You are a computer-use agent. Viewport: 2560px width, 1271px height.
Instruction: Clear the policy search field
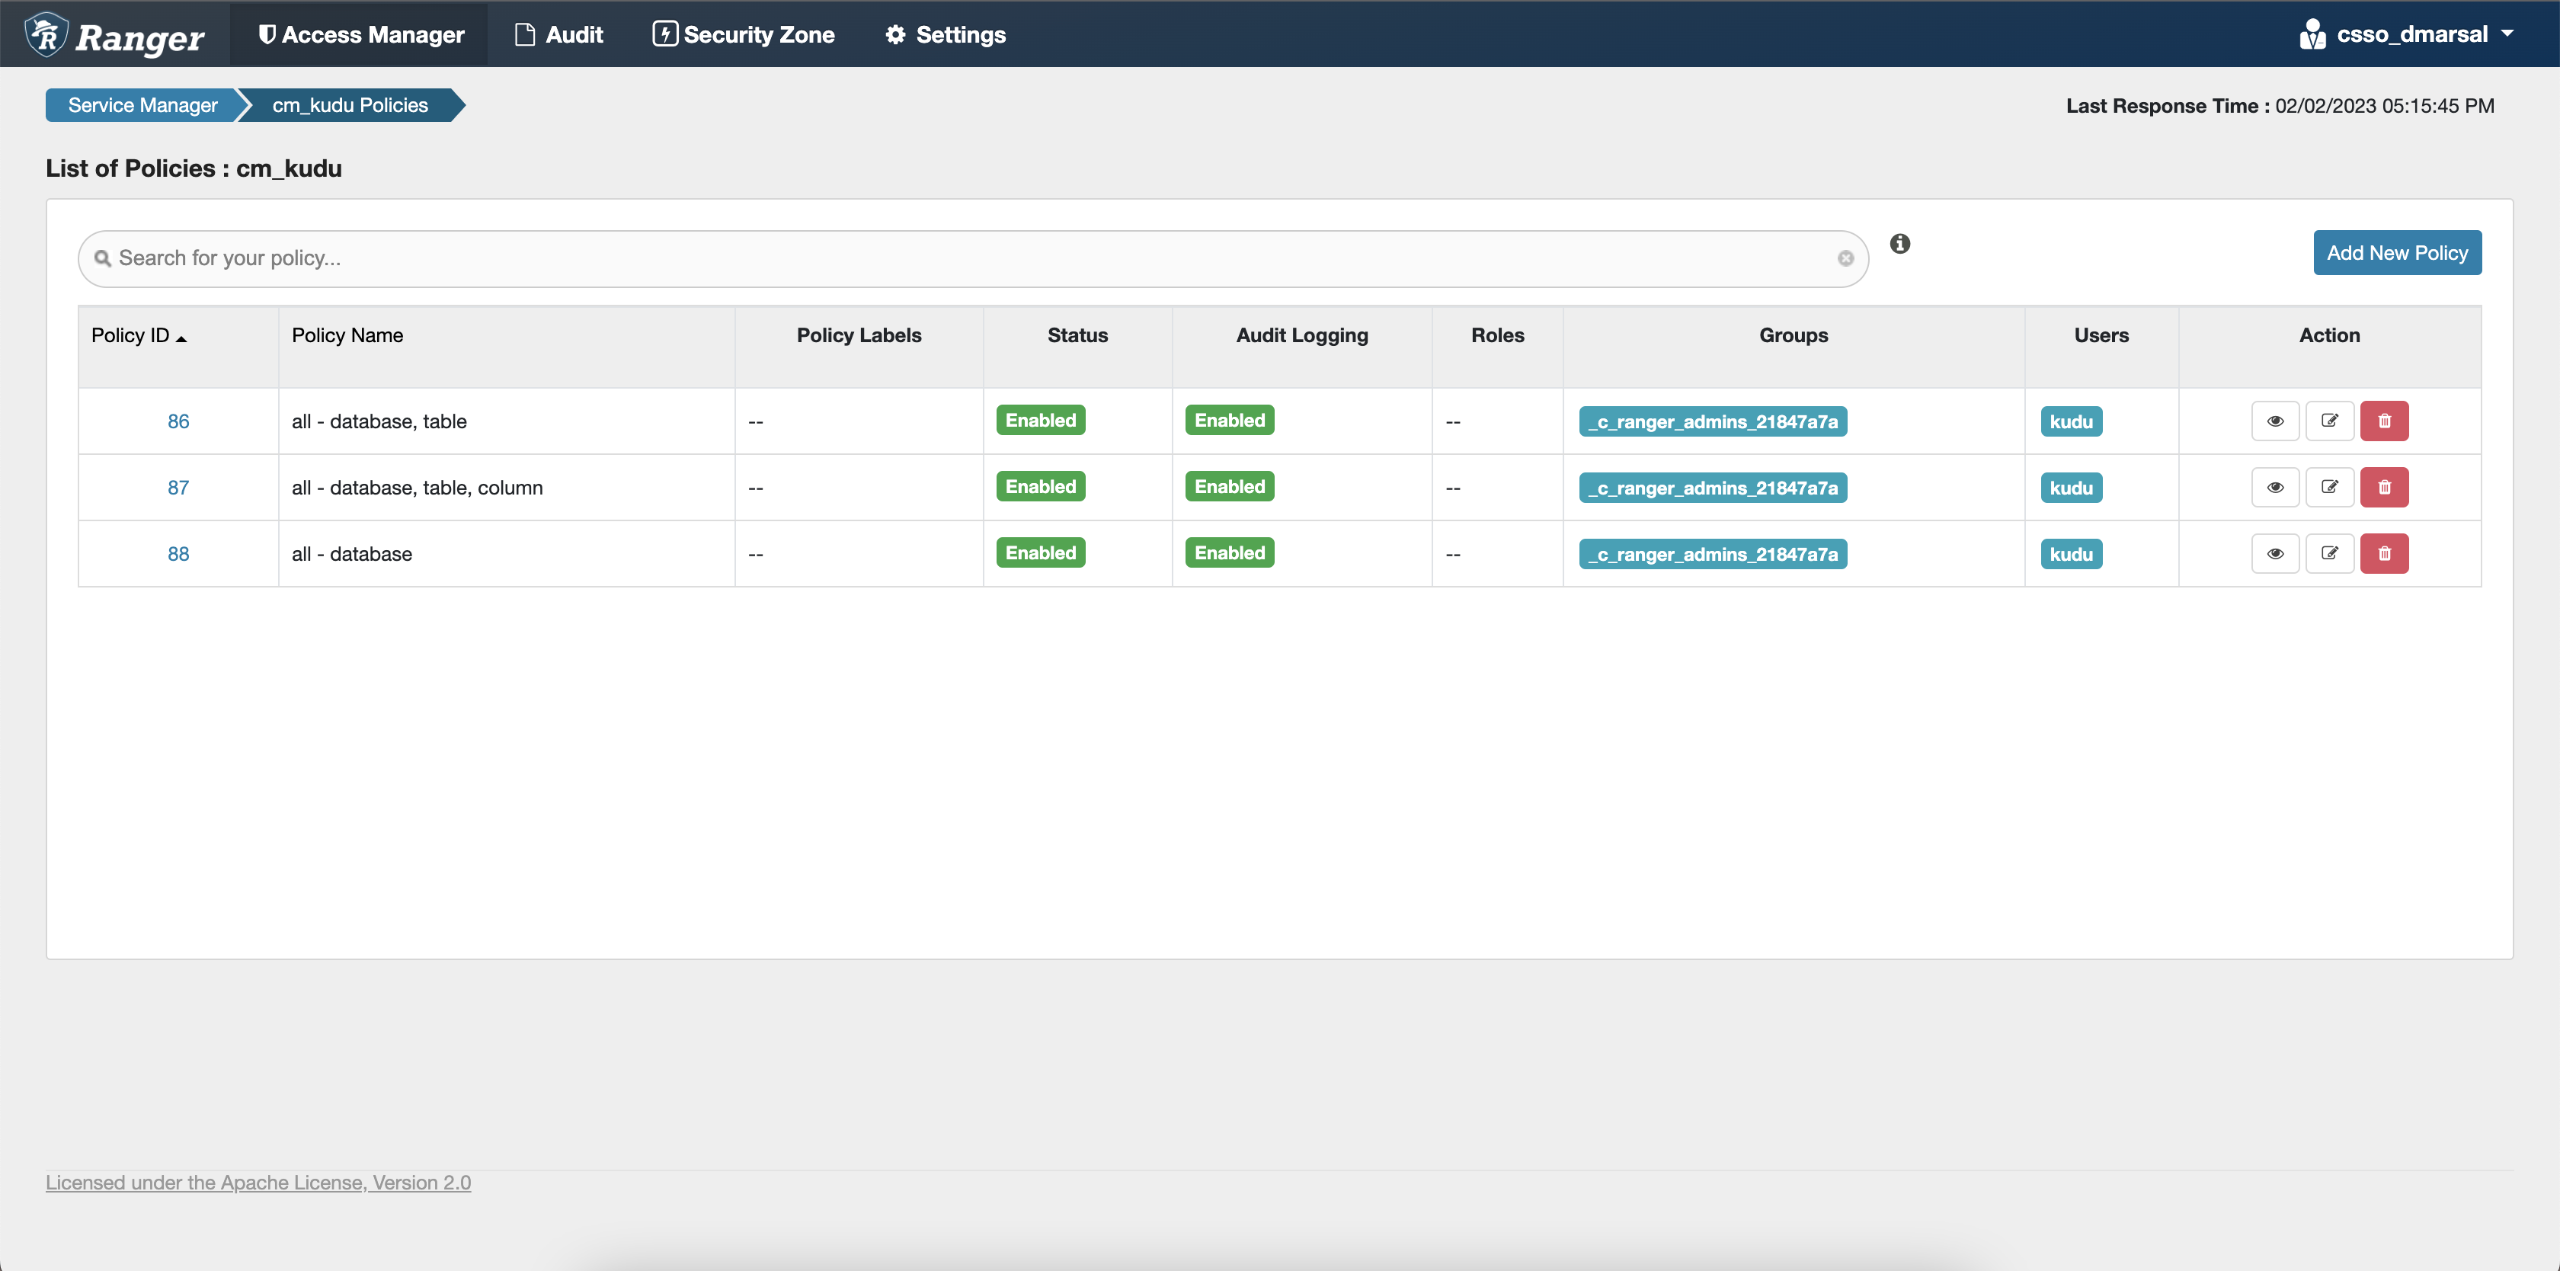pos(1845,258)
